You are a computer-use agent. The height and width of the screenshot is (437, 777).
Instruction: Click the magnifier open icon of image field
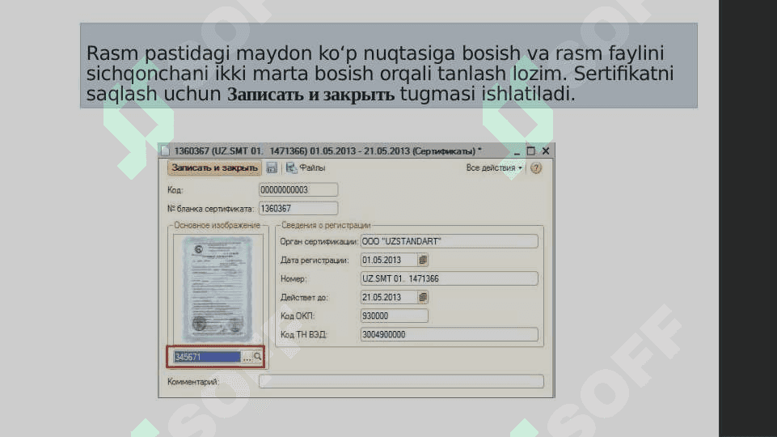click(x=258, y=357)
